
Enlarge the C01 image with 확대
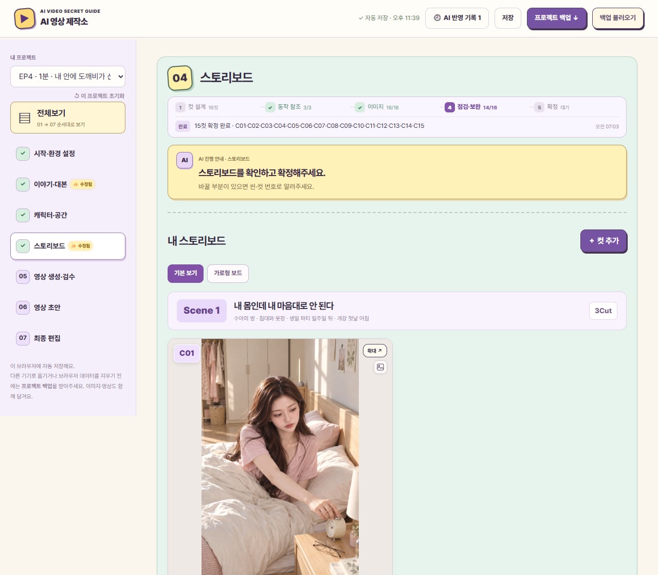click(x=375, y=351)
